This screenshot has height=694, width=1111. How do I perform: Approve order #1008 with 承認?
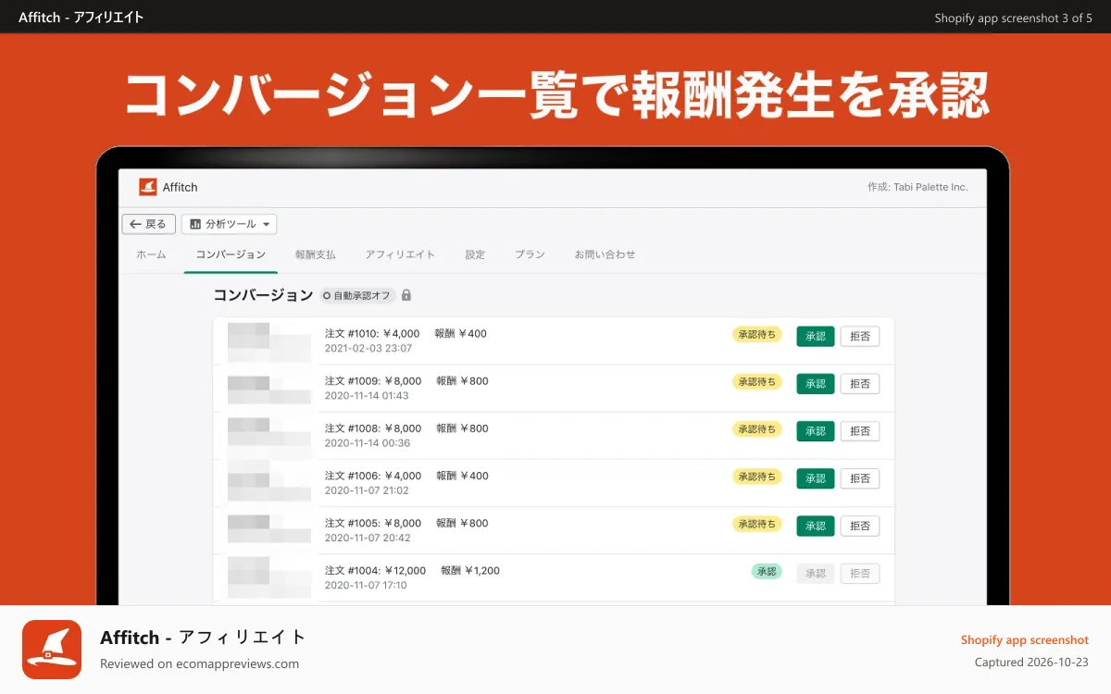coord(816,430)
